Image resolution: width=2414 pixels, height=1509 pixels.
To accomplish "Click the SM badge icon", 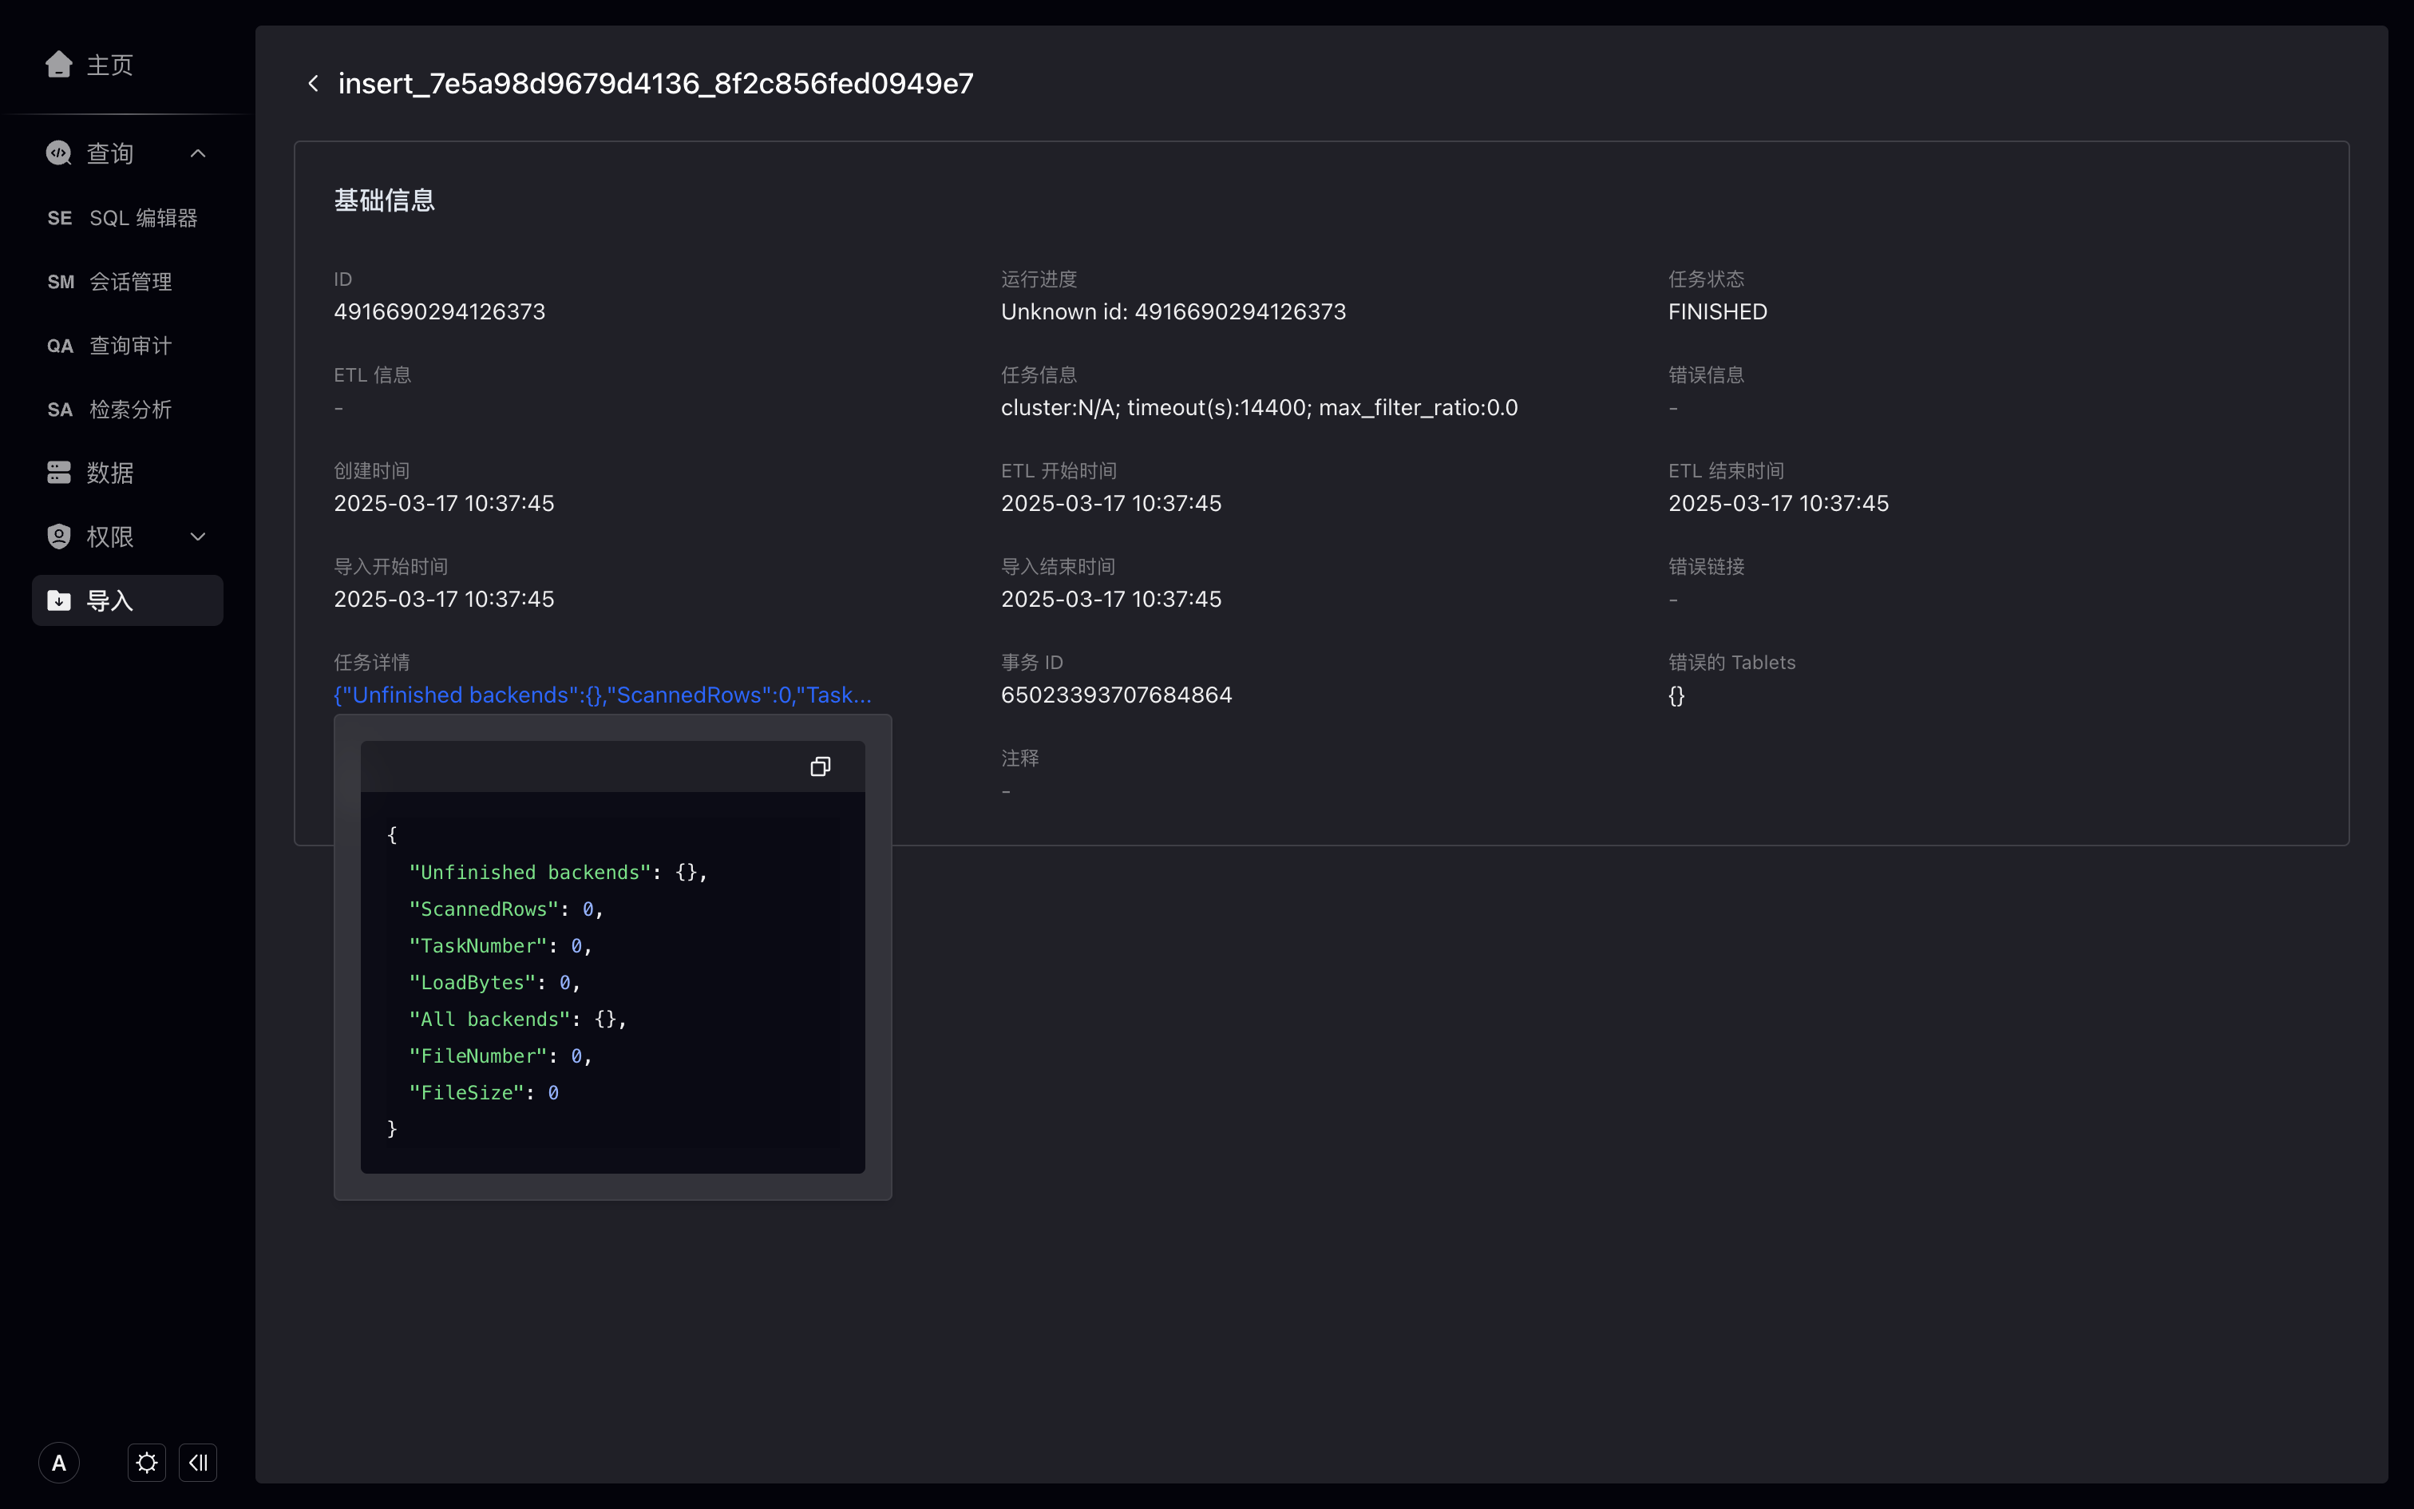I will tap(60, 281).
